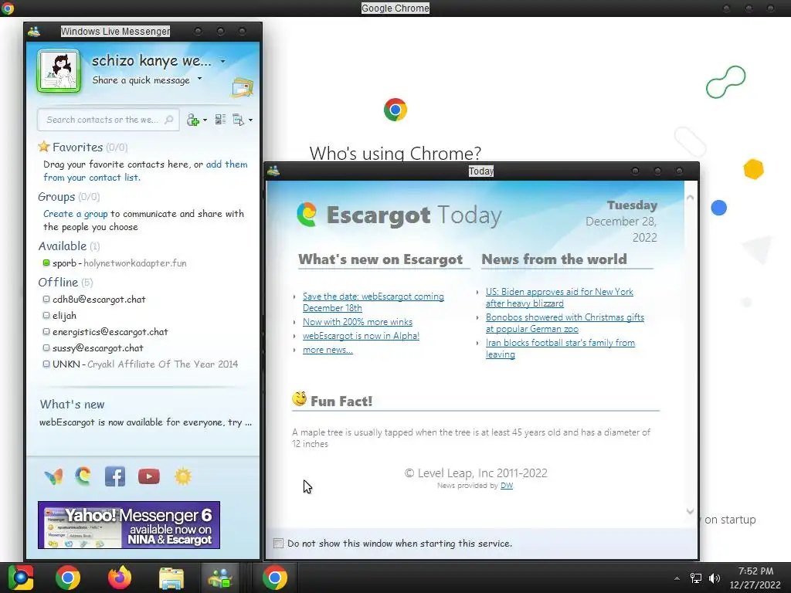Image resolution: width=791 pixels, height=593 pixels.
Task: Collapse the Favorites section
Action: 82,147
